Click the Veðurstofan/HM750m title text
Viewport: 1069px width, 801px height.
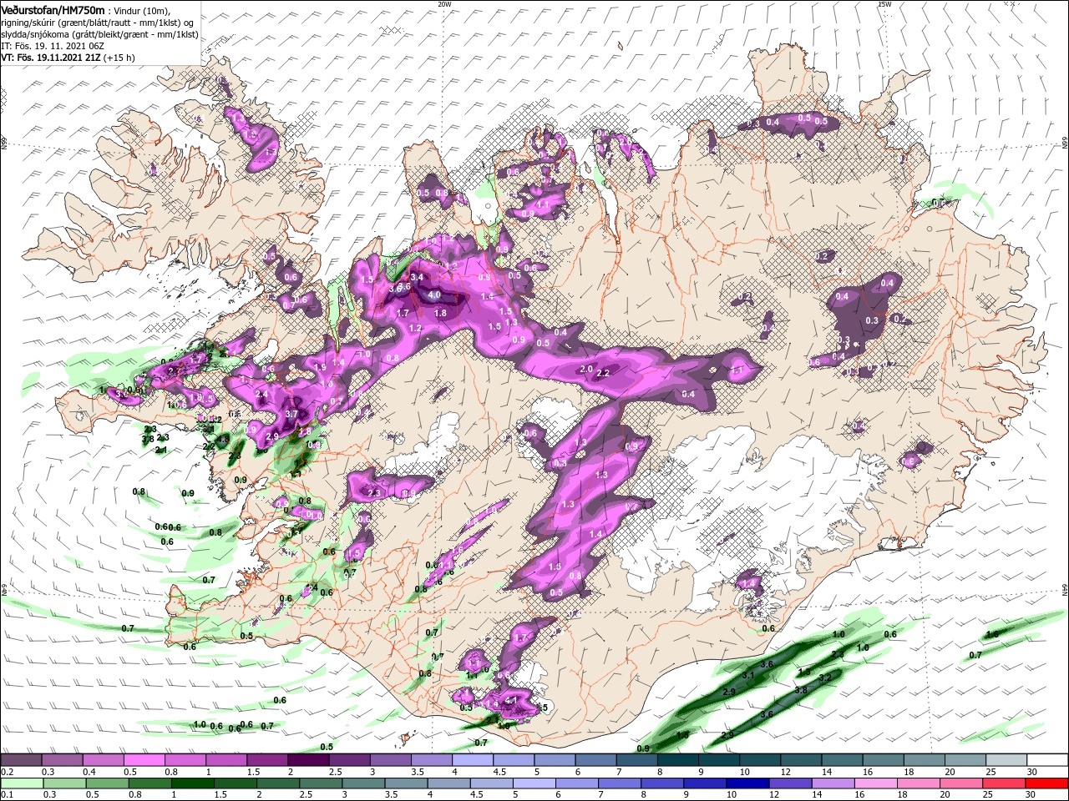tap(53, 9)
